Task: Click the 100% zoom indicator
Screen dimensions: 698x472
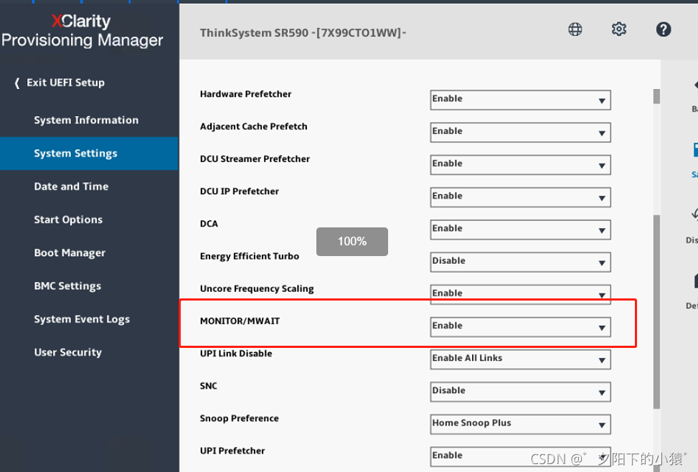Action: [x=352, y=242]
